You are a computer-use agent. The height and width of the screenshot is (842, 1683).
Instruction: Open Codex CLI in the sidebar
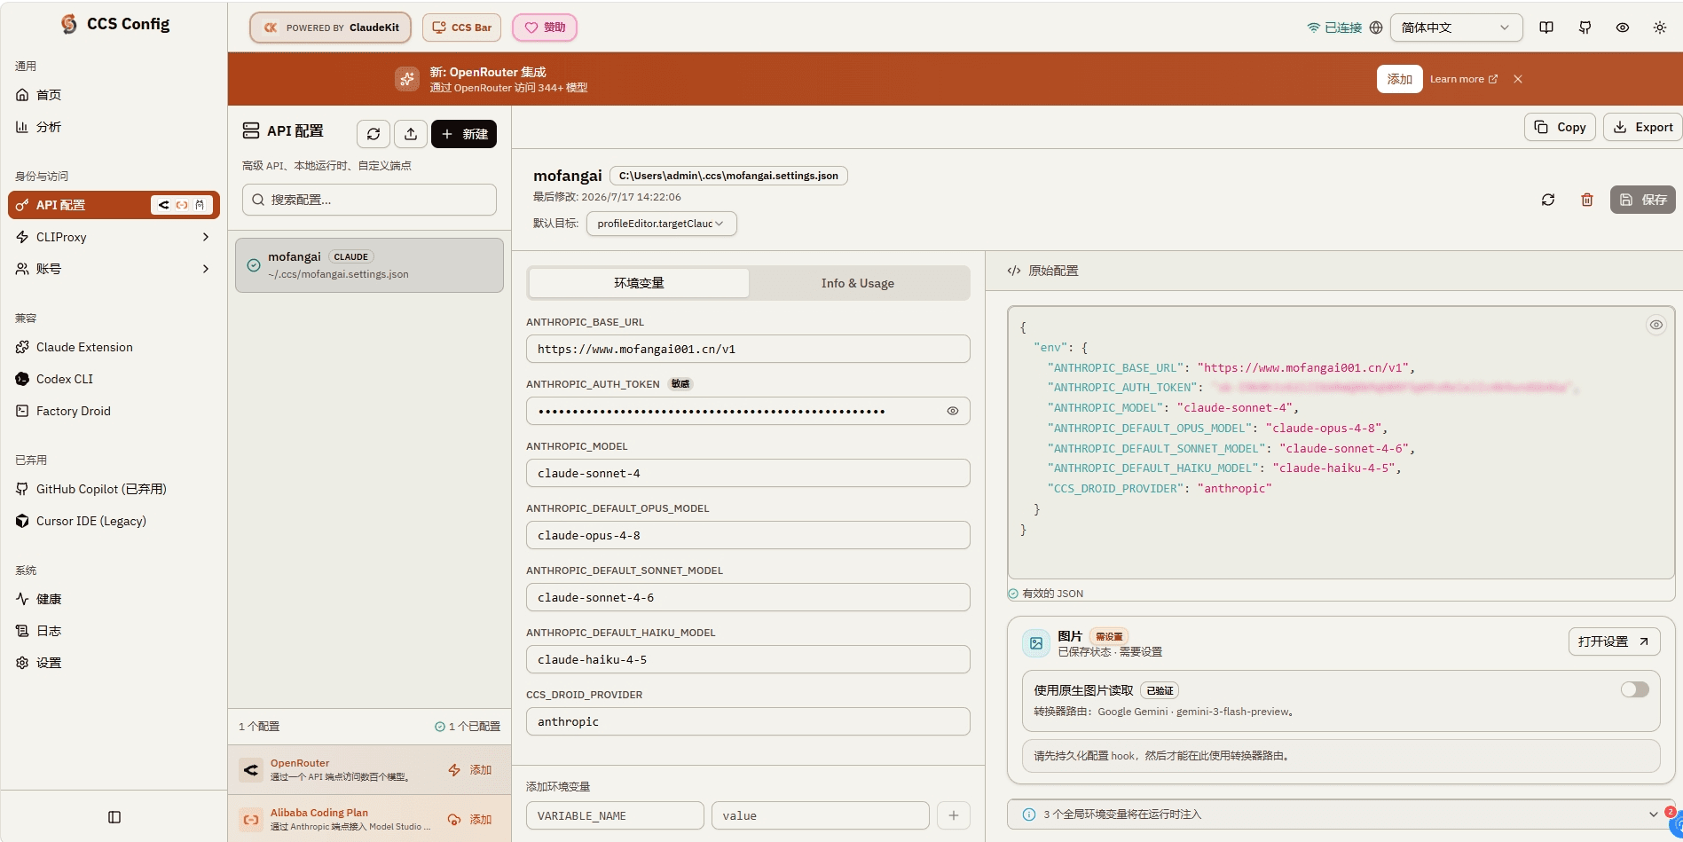coord(114,379)
